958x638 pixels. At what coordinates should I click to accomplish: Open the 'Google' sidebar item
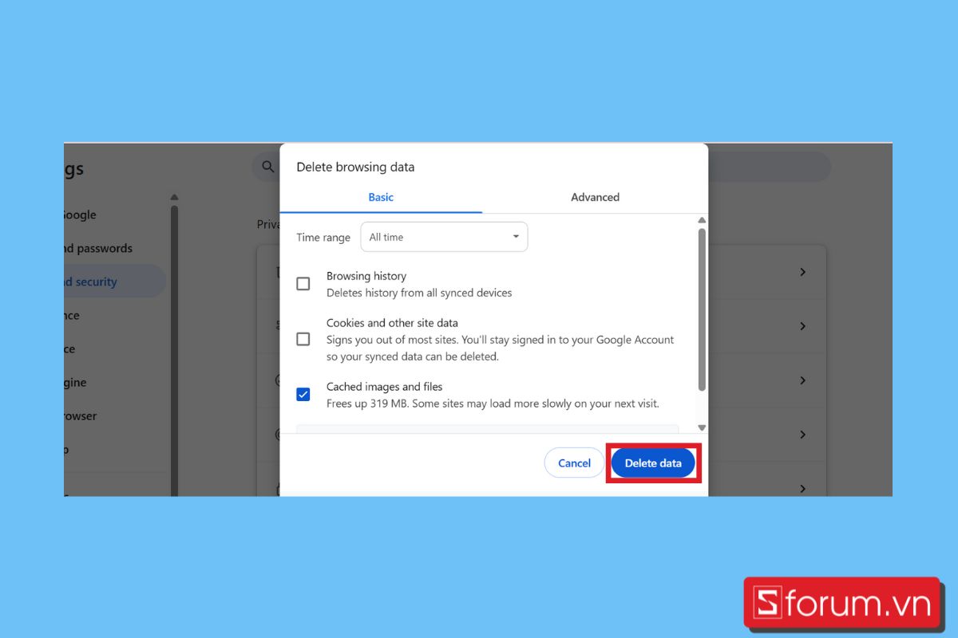click(80, 215)
